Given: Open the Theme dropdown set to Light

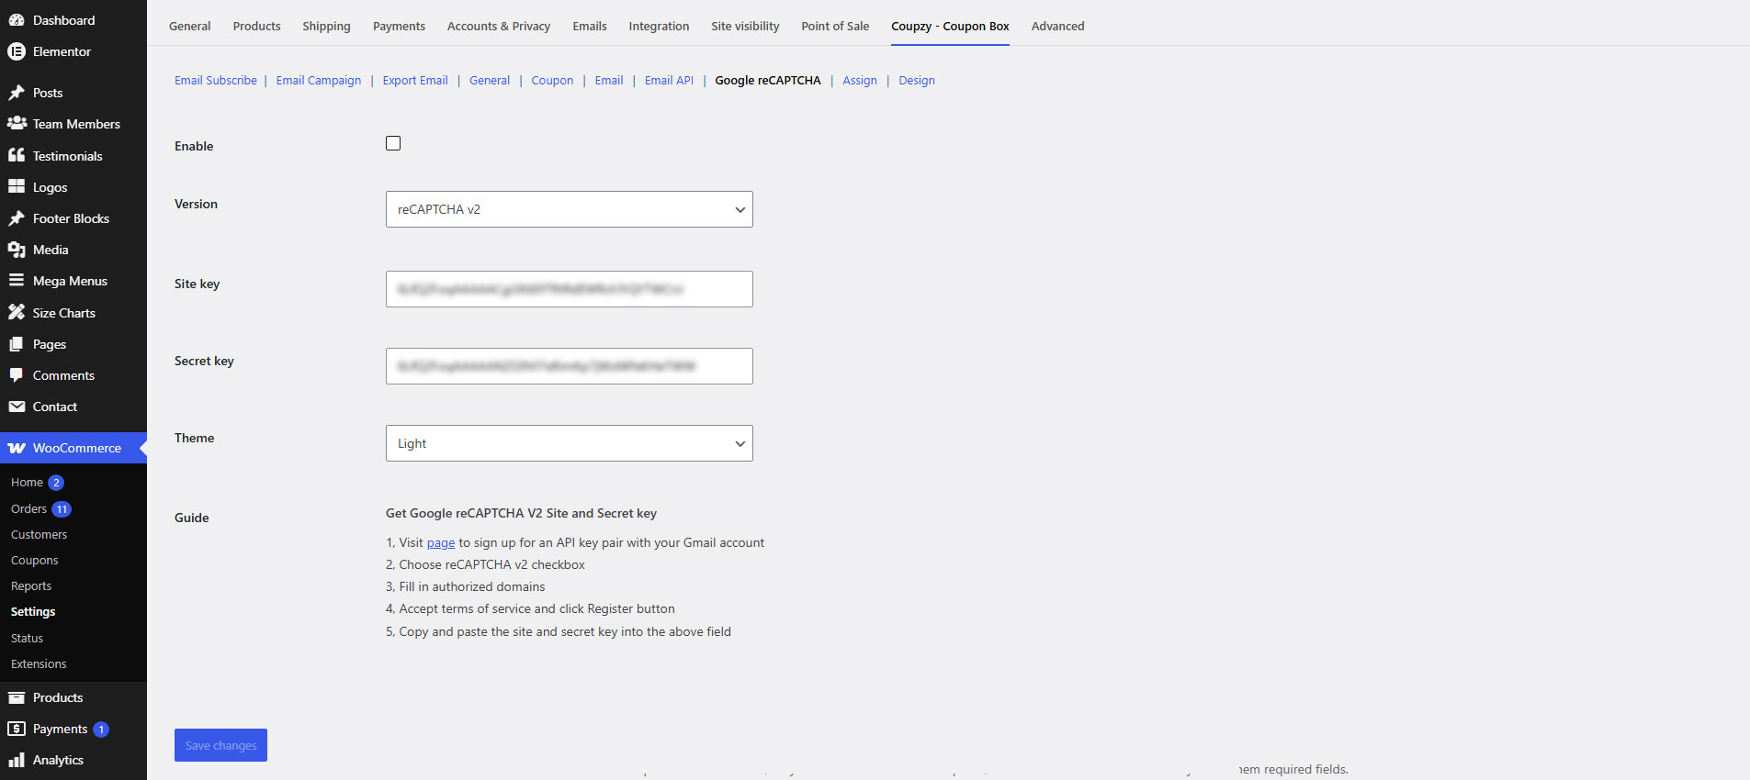Looking at the screenshot, I should (570, 443).
